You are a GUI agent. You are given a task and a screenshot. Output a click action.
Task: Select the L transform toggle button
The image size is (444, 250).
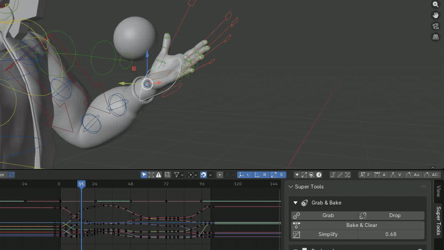(x=244, y=175)
